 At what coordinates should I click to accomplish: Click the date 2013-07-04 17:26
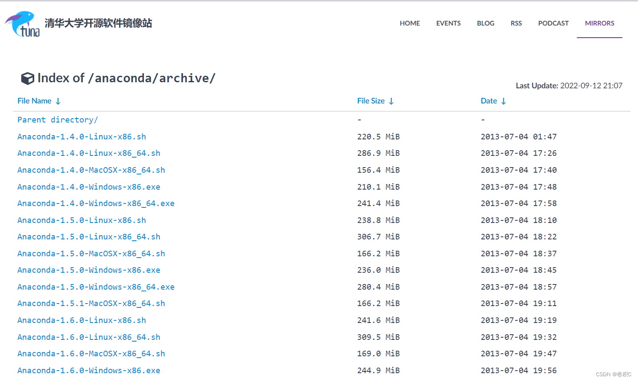coord(519,153)
